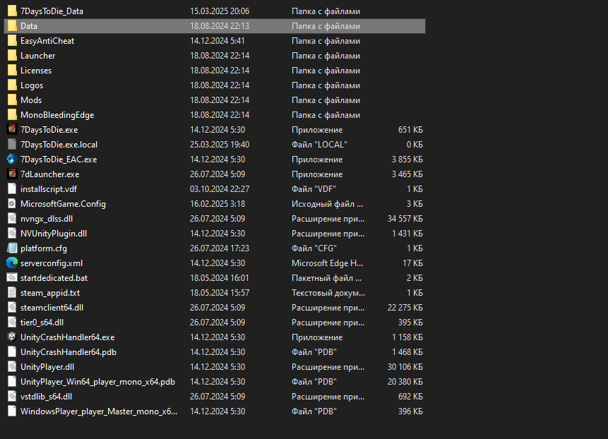
Task: Click the Edge icon of serverconfig.xml
Action: point(12,263)
